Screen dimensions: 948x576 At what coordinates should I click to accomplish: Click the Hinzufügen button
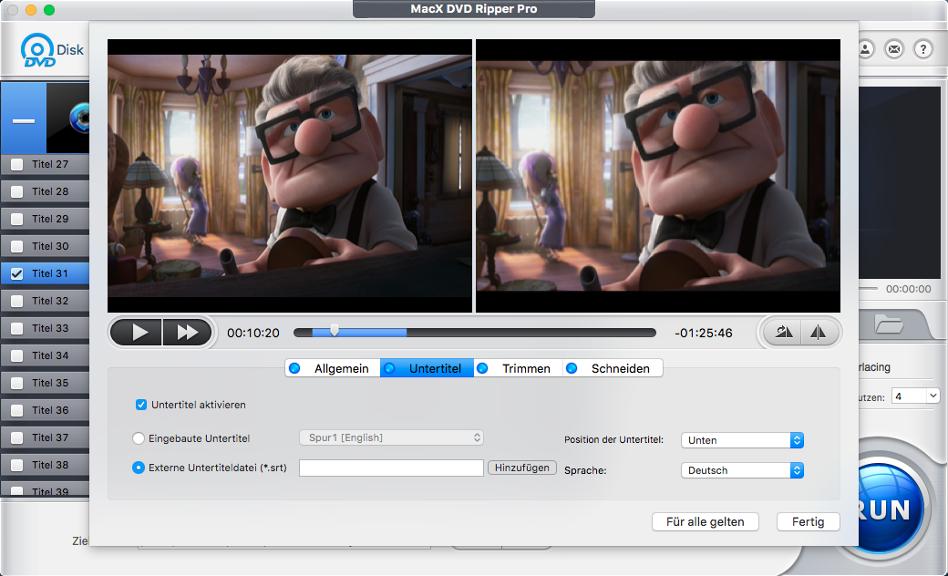522,468
